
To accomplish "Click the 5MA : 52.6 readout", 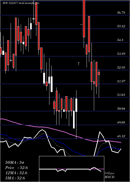I will tap(15, 178).
